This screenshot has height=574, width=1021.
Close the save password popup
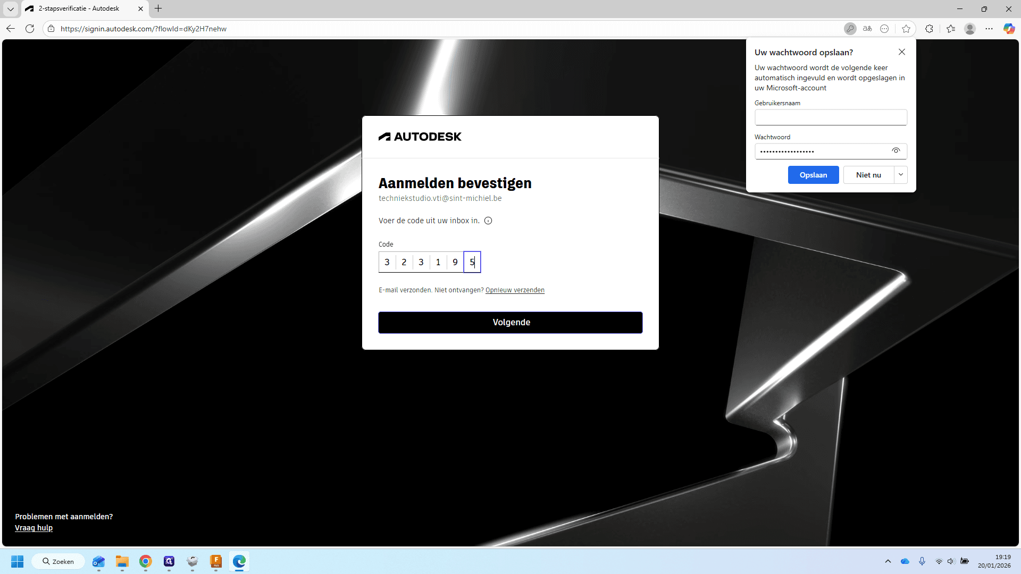902,52
